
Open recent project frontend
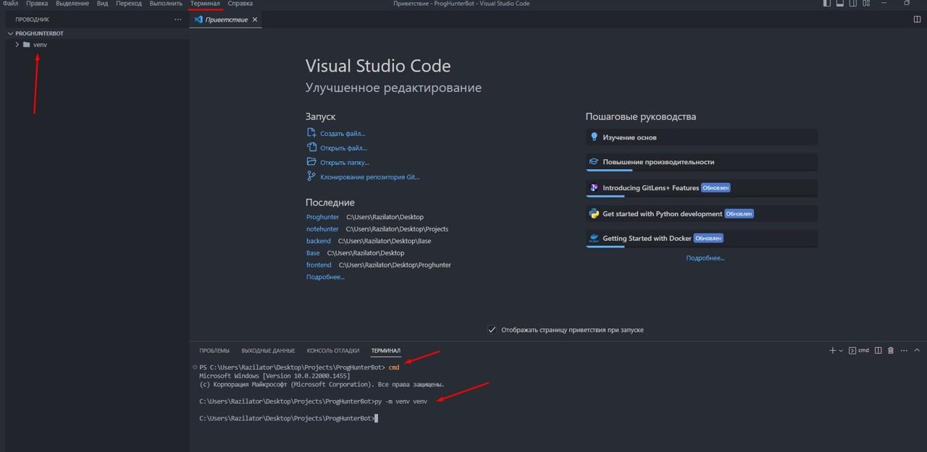pos(319,265)
